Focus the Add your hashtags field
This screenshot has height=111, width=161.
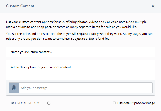click(x=86, y=88)
